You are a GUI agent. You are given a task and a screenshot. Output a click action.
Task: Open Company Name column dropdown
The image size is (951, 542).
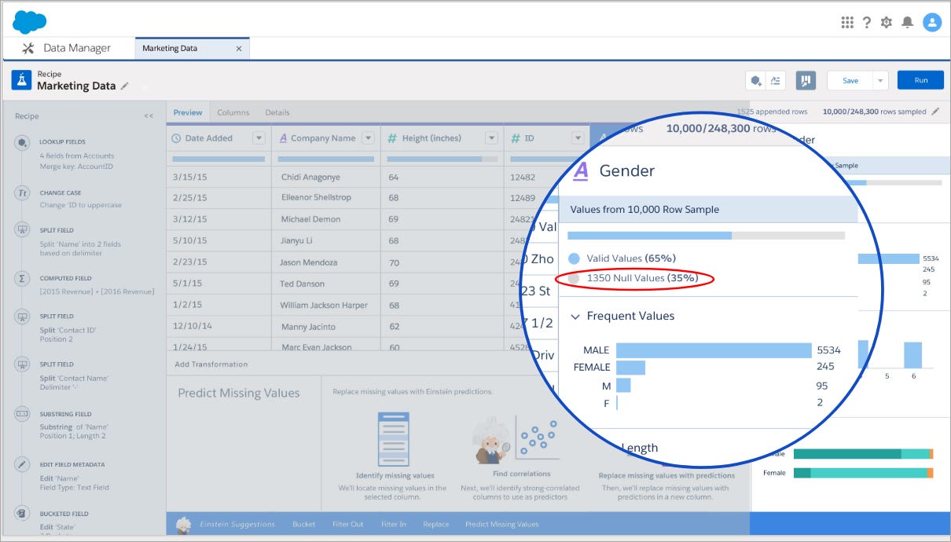[x=368, y=138]
